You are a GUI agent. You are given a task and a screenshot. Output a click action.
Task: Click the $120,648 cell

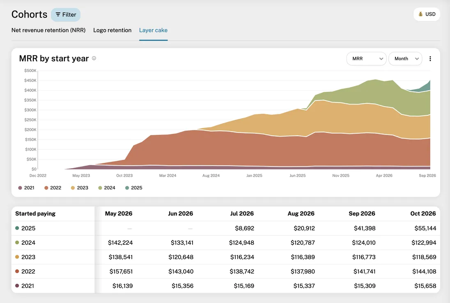(x=181, y=257)
